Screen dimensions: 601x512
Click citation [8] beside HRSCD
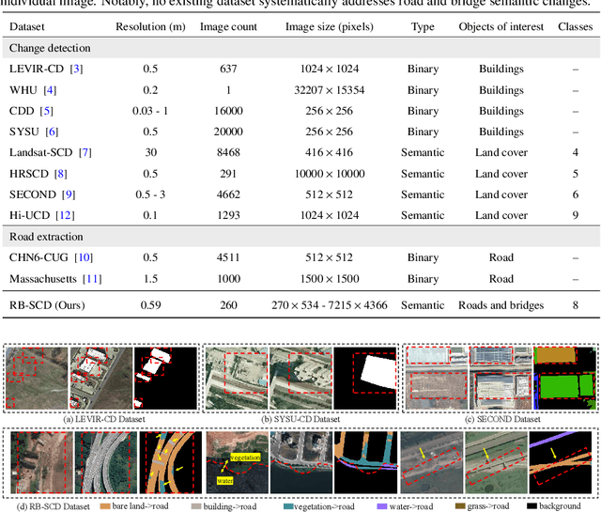(x=60, y=173)
